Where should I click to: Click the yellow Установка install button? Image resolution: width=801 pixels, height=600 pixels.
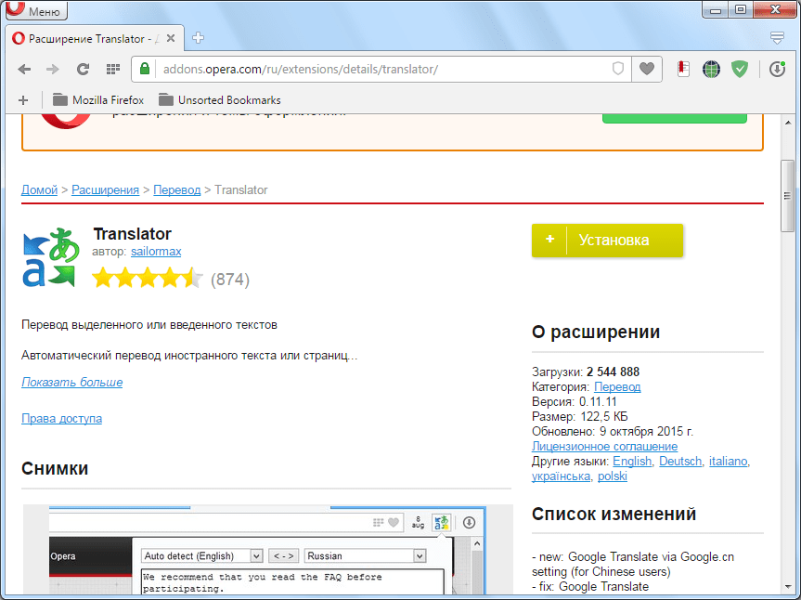607,240
